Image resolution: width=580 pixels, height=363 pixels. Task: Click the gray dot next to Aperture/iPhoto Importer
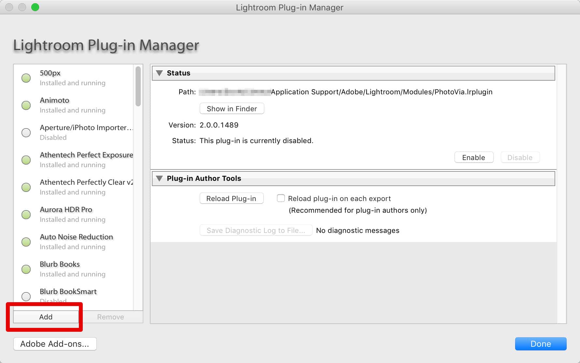26,133
